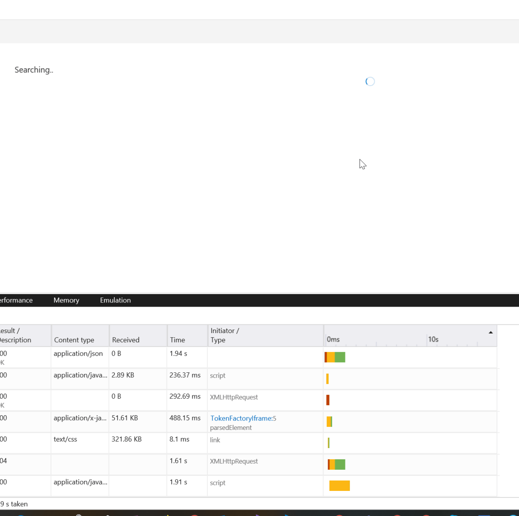Image resolution: width=519 pixels, height=516 pixels.
Task: Sort by the Received column header
Action: tap(126, 340)
